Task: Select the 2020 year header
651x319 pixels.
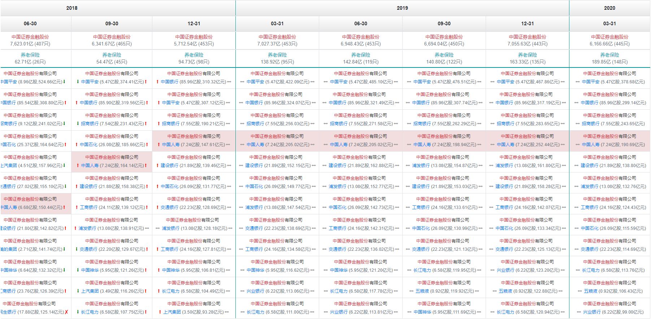Action: 609,8
